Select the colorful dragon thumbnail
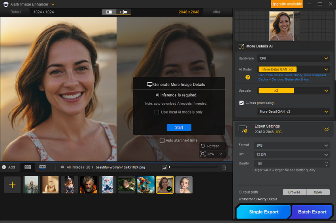 [146, 185]
